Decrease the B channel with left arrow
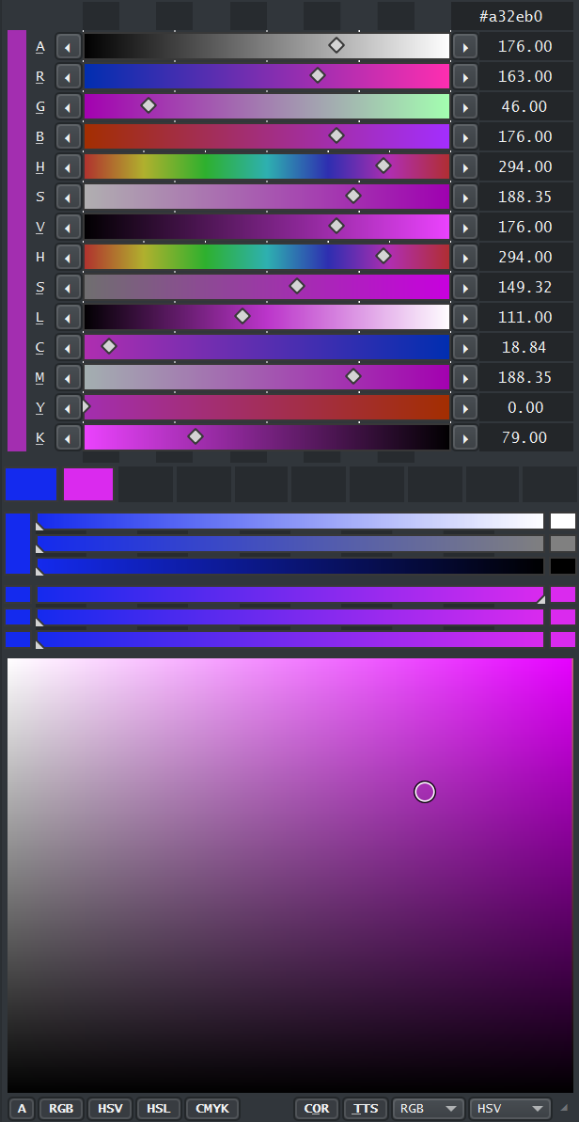The image size is (579, 1122). [69, 136]
